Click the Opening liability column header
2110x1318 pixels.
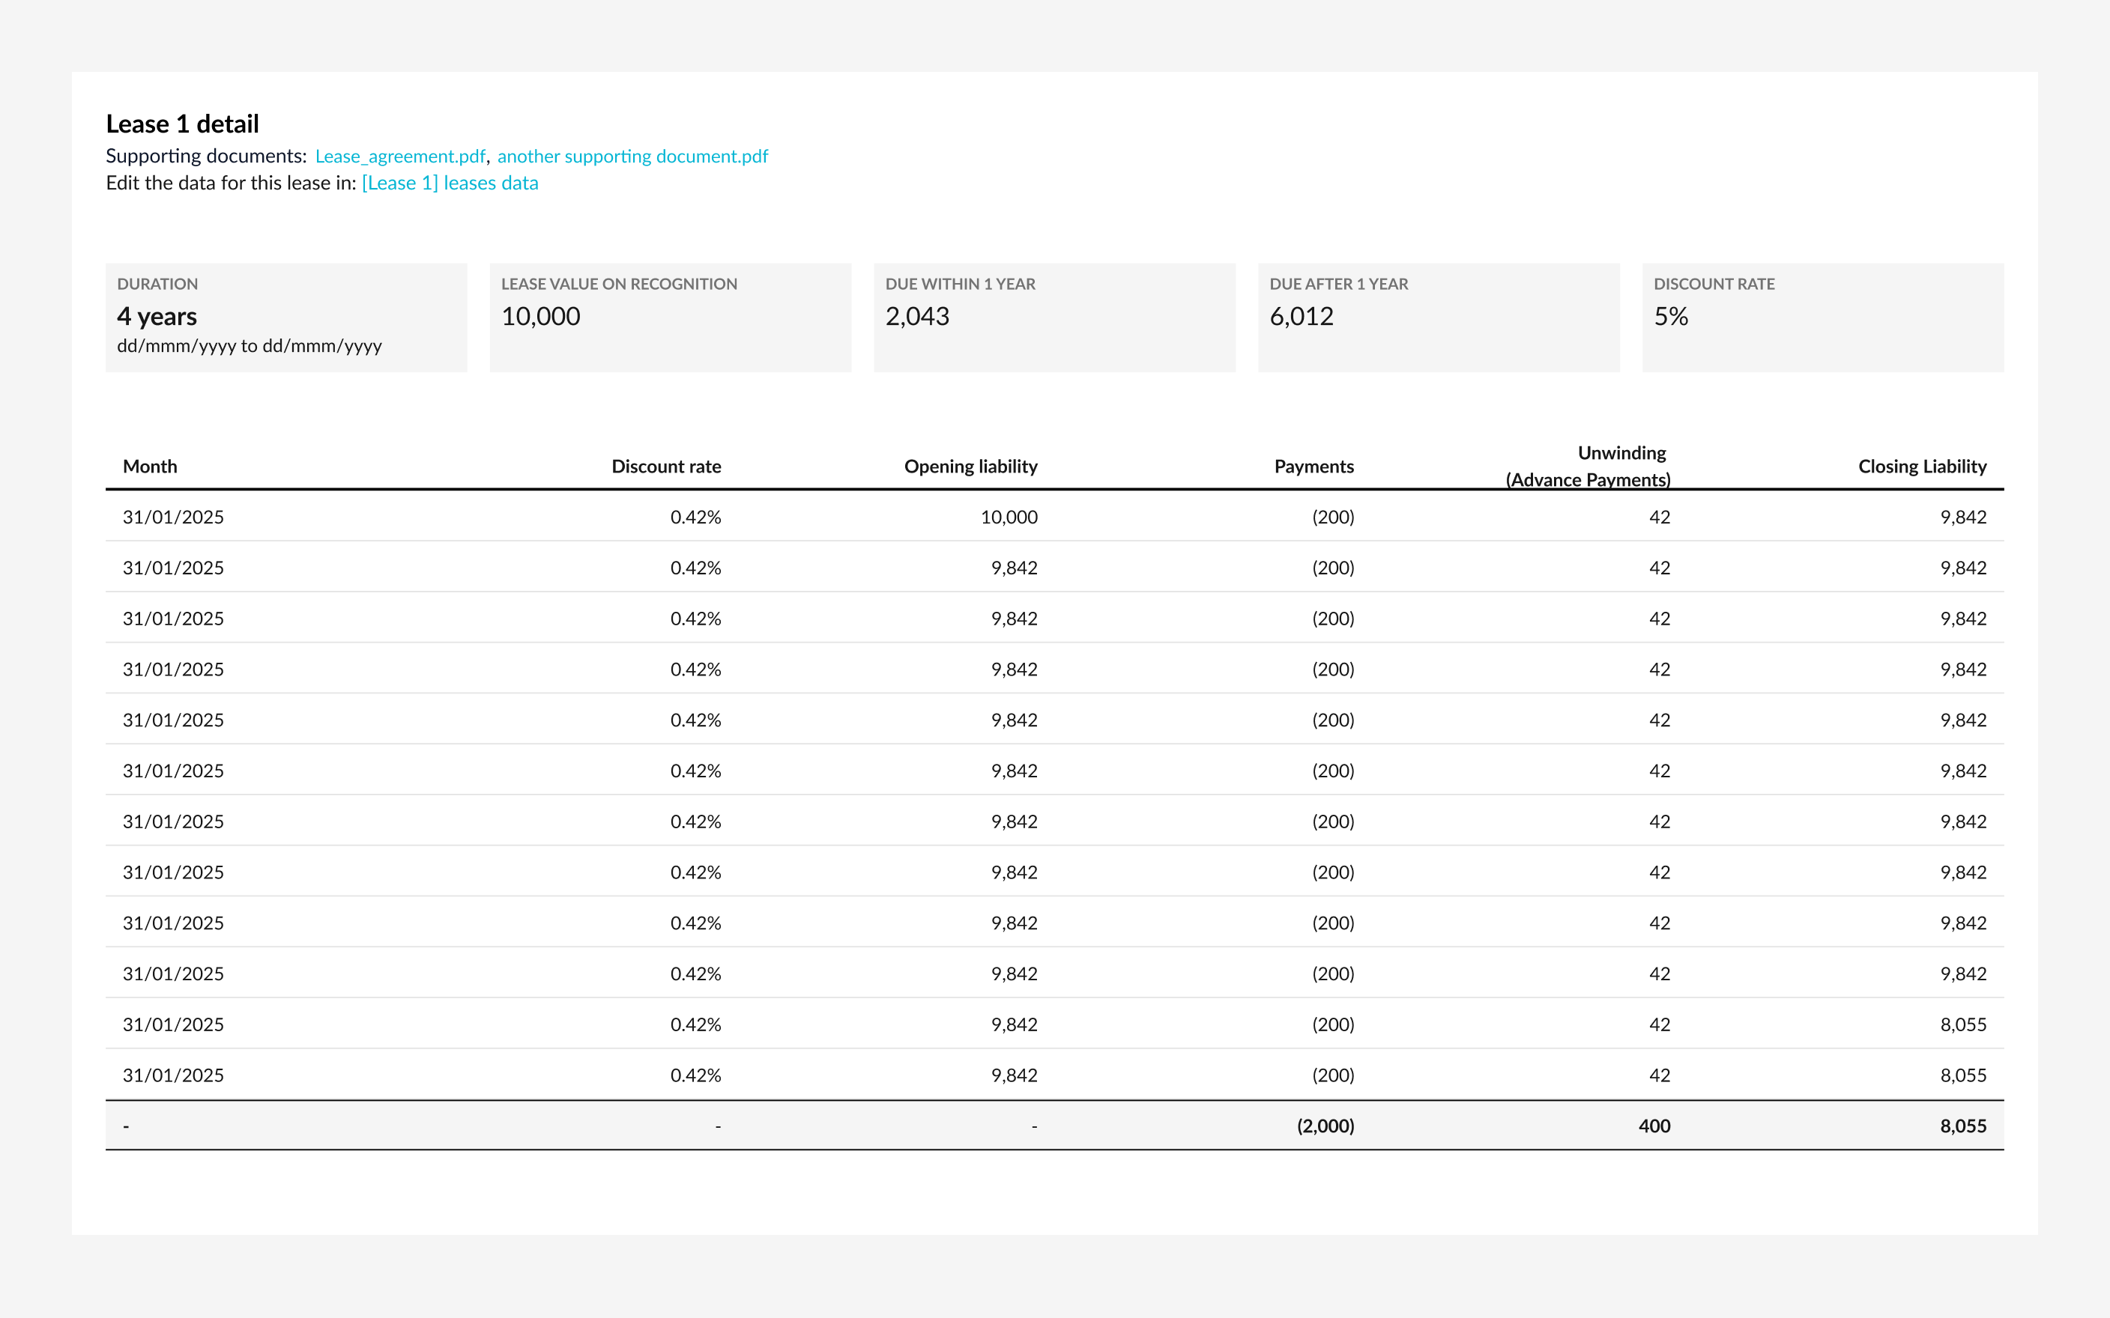pos(970,467)
